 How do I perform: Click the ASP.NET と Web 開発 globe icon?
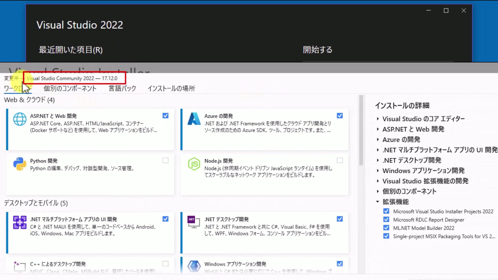(x=20, y=119)
